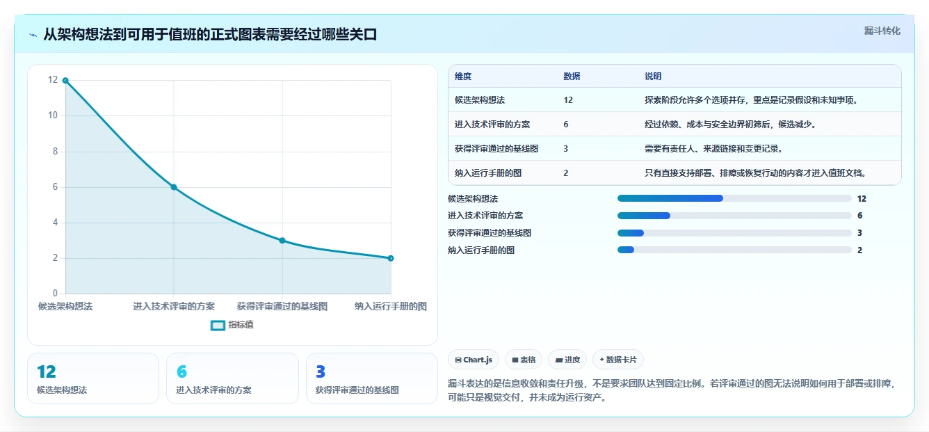The image size is (929, 432).
Task: Click the 维度 column header
Action: (x=463, y=77)
